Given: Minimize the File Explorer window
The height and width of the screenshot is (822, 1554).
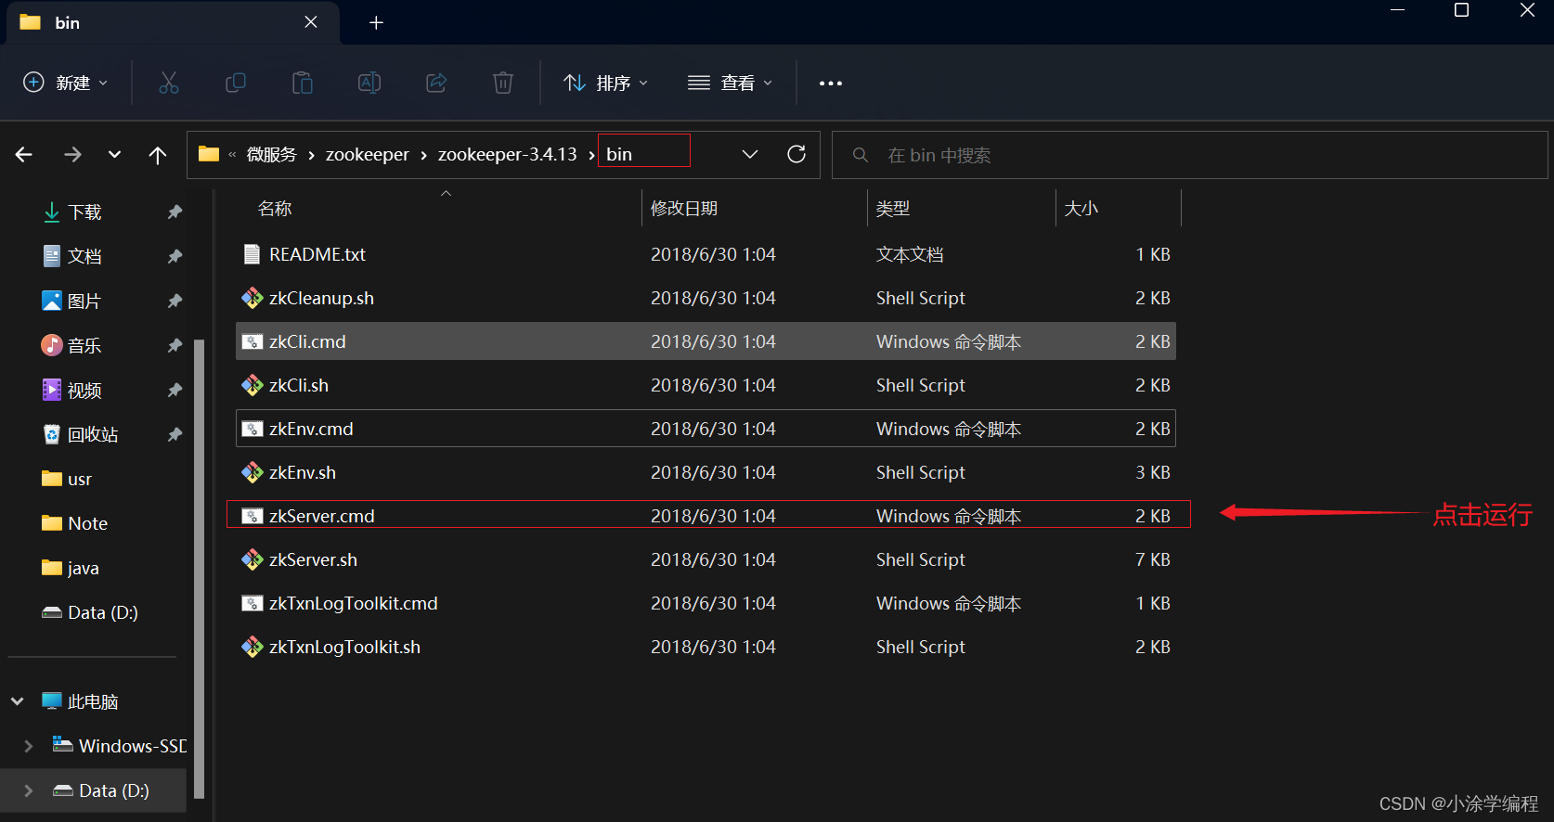Looking at the screenshot, I should pyautogui.click(x=1397, y=9).
